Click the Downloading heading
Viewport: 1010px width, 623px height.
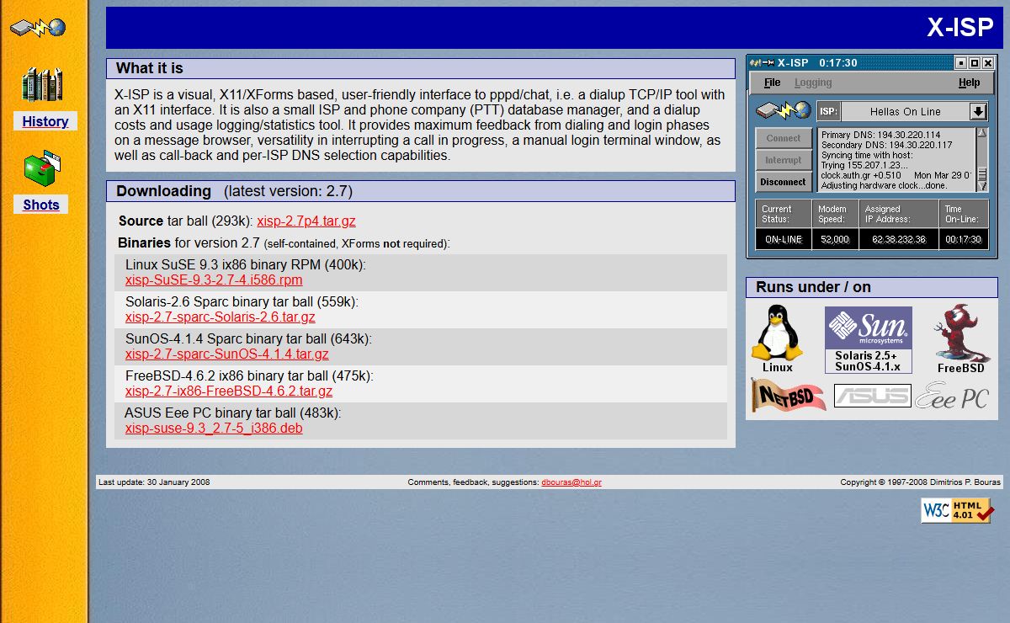[x=163, y=191]
